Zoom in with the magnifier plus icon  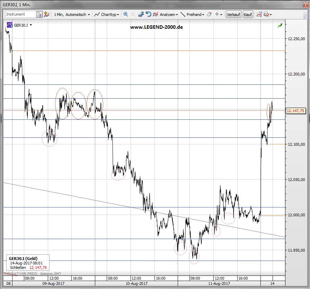coord(125,14)
